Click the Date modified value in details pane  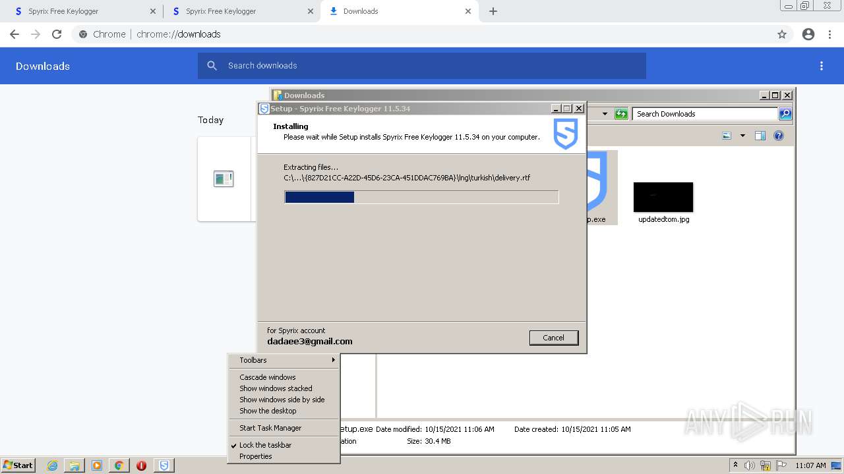pyautogui.click(x=459, y=429)
